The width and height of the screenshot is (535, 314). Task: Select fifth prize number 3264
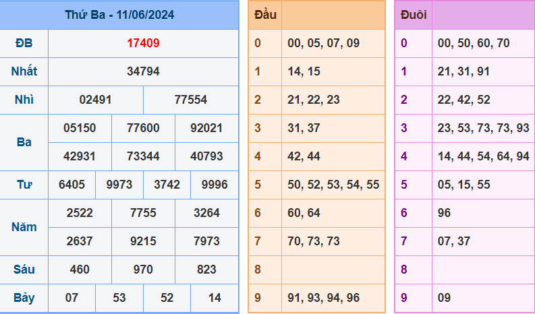206,213
